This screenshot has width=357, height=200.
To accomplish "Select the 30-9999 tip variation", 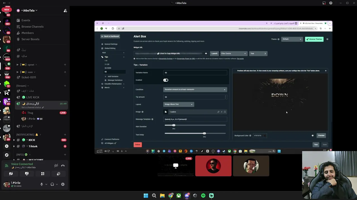I will pyautogui.click(x=108, y=68).
